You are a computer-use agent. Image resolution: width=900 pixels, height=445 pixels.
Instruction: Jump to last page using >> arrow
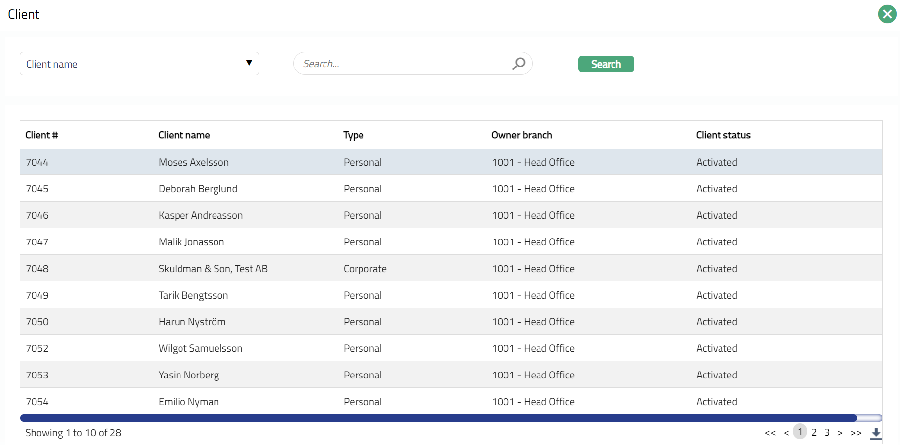click(x=856, y=433)
